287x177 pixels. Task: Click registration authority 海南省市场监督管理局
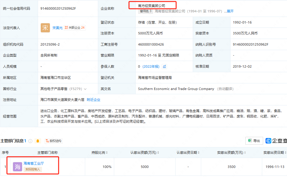point(155,78)
